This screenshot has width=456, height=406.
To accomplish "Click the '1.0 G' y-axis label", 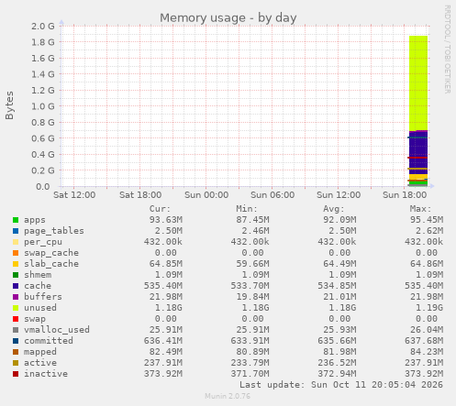I will (x=43, y=106).
